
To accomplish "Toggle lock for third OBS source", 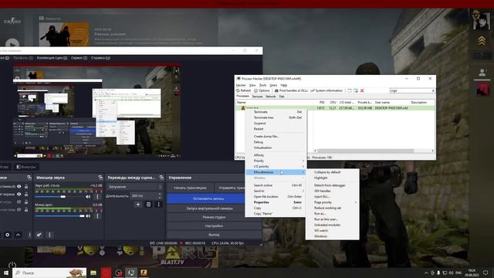I will pos(26,202).
